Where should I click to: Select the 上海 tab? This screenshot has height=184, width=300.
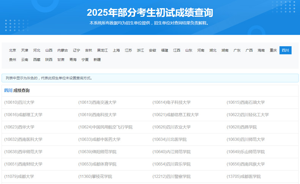(x=116, y=50)
